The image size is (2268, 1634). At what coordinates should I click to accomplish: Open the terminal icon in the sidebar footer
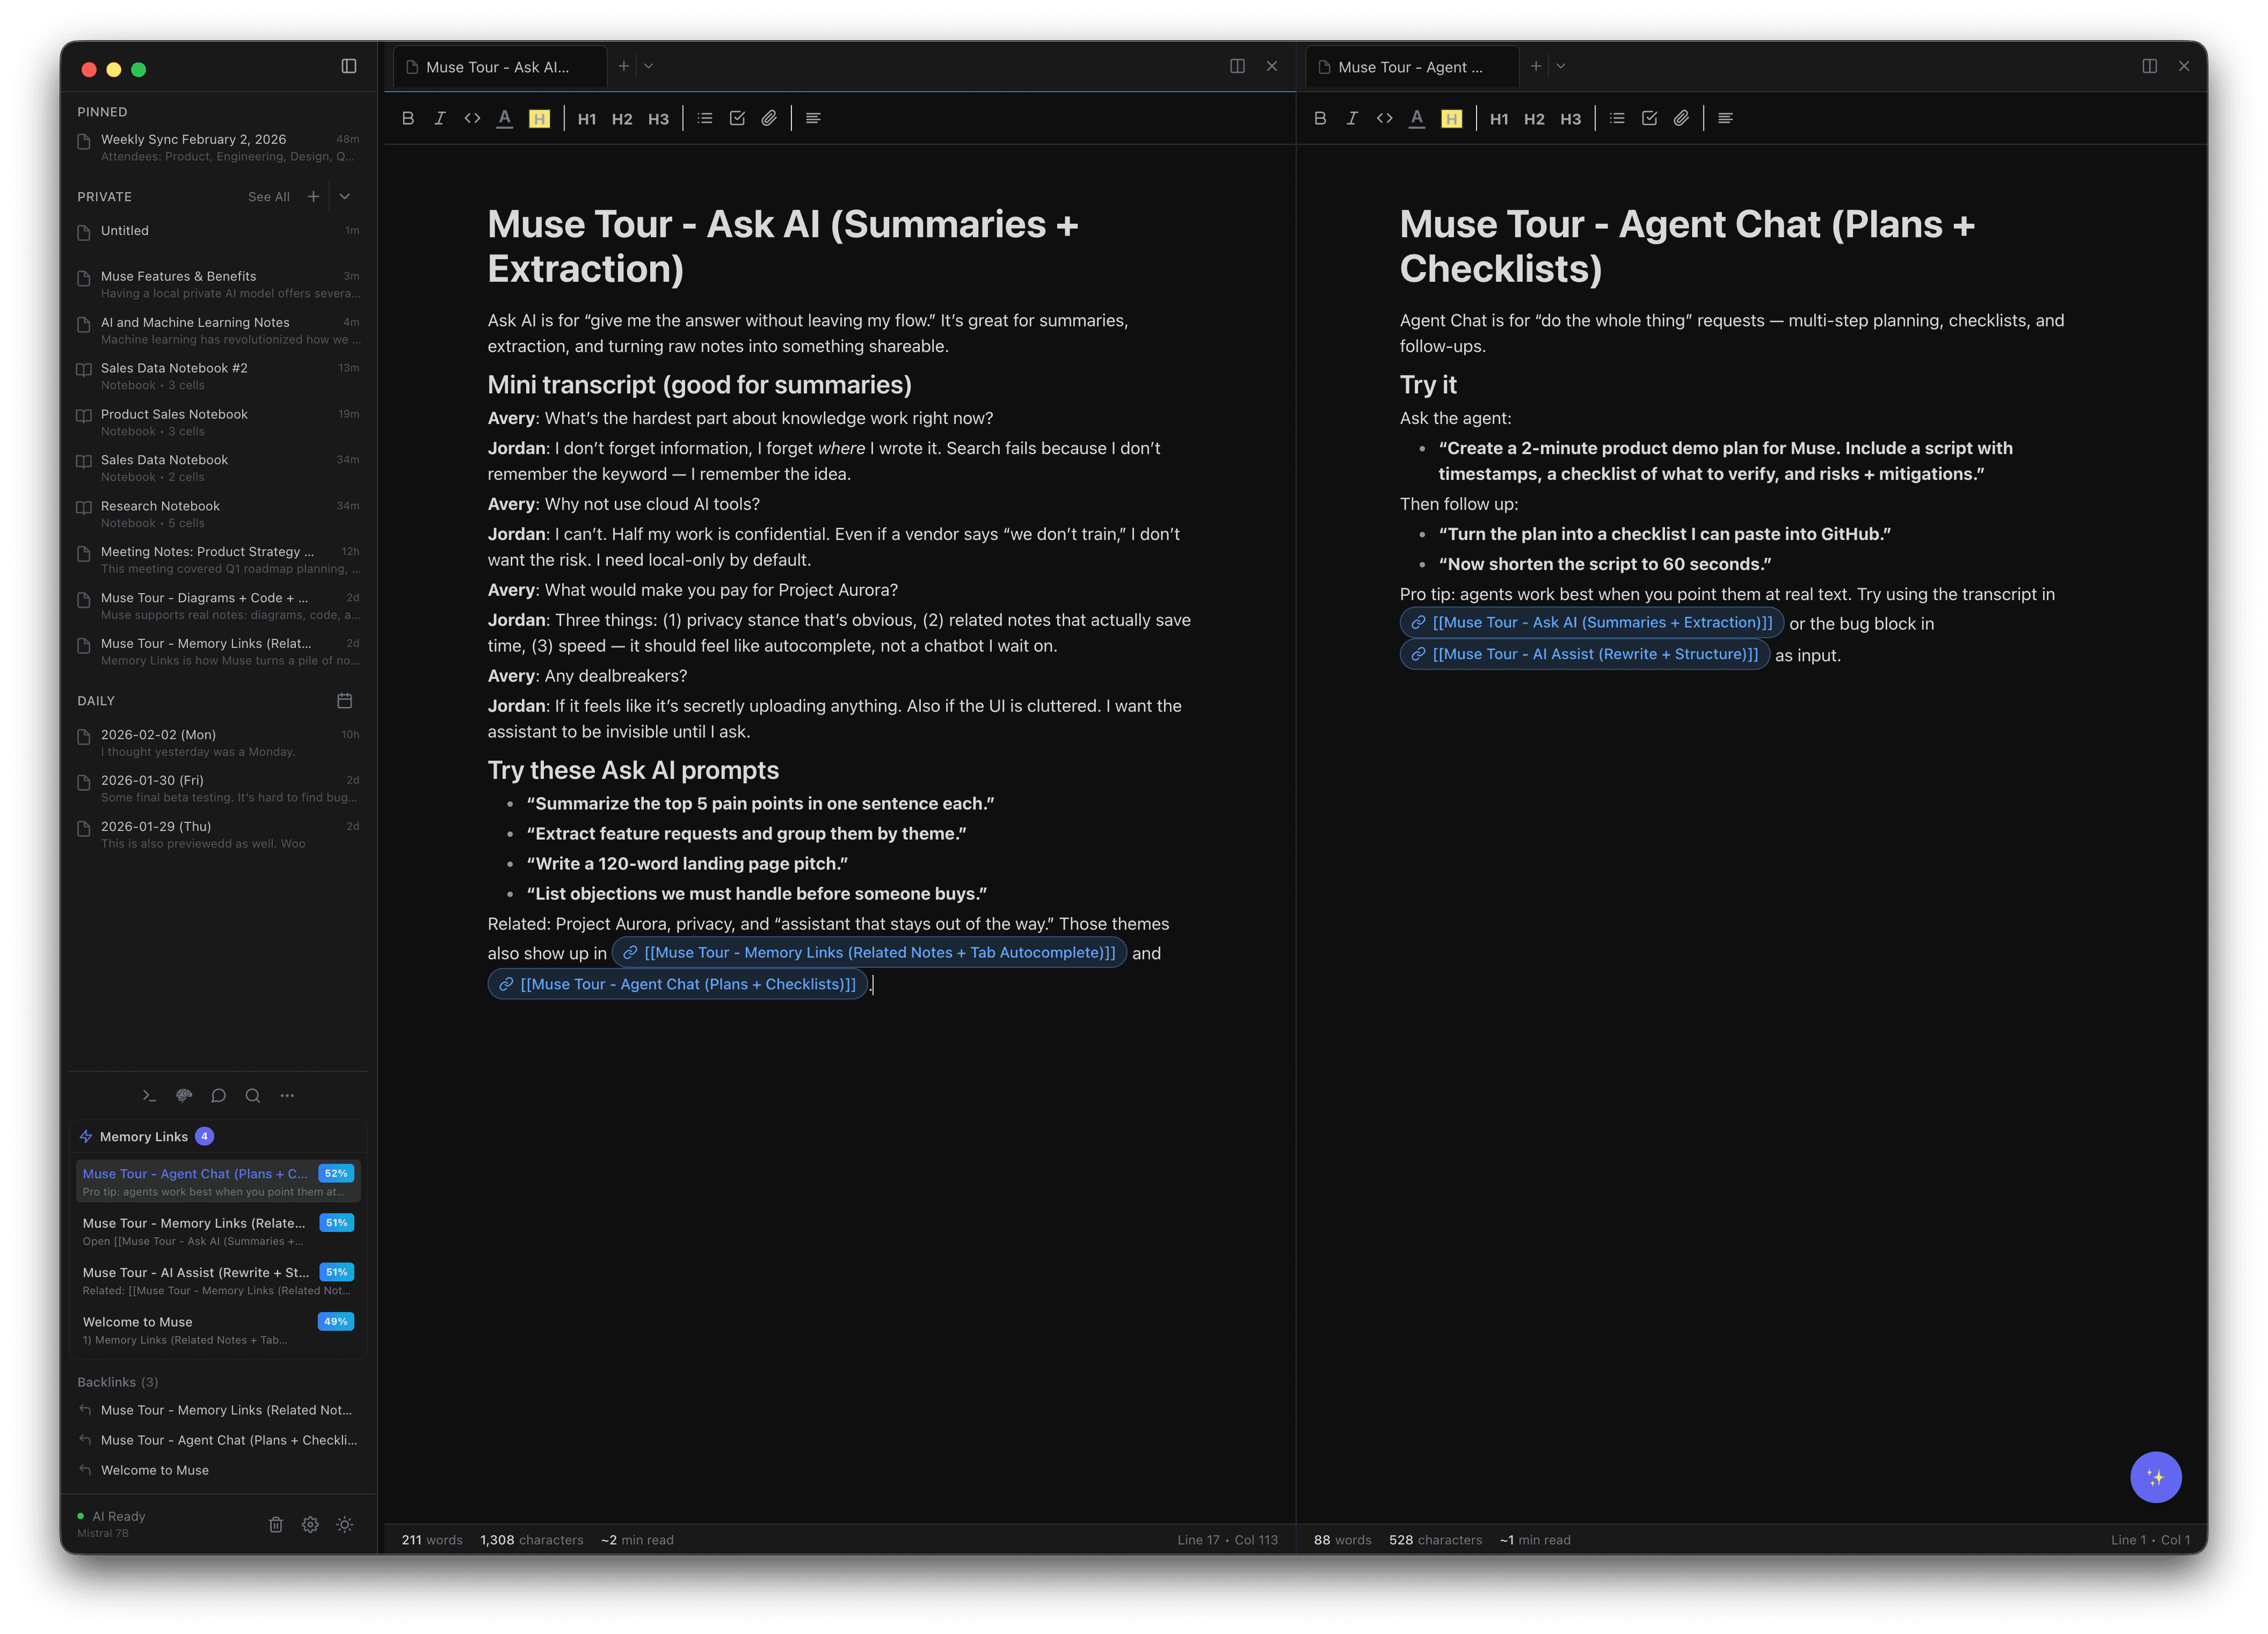pyautogui.click(x=150, y=1095)
